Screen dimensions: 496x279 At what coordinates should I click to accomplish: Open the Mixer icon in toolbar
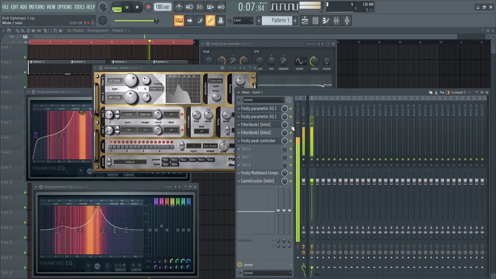pyautogui.click(x=336, y=21)
